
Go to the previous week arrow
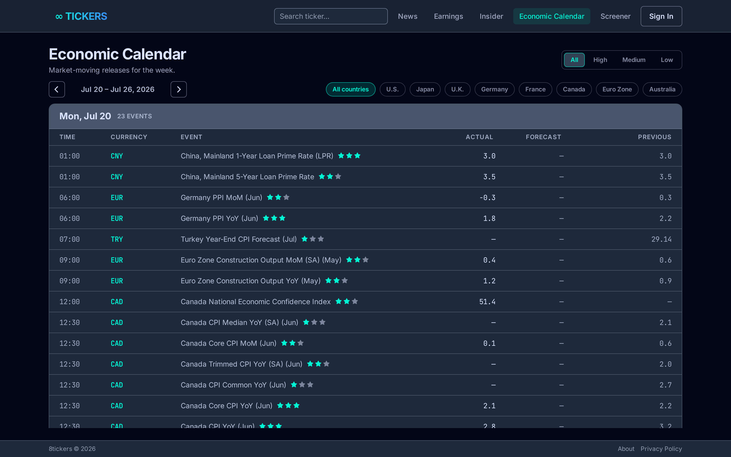pyautogui.click(x=57, y=89)
